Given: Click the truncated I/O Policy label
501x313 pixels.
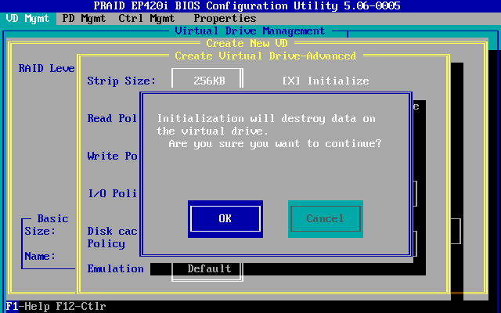Looking at the screenshot, I should point(112,193).
